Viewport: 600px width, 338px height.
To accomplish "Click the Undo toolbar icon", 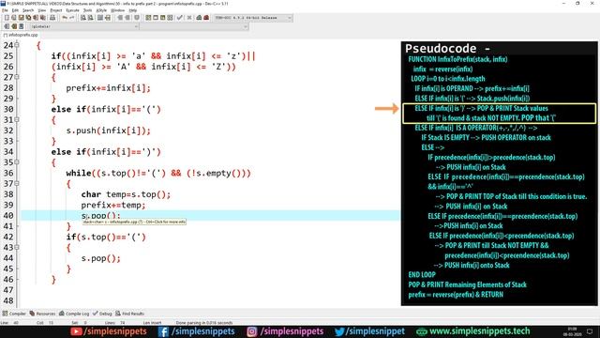I will 65,18.
